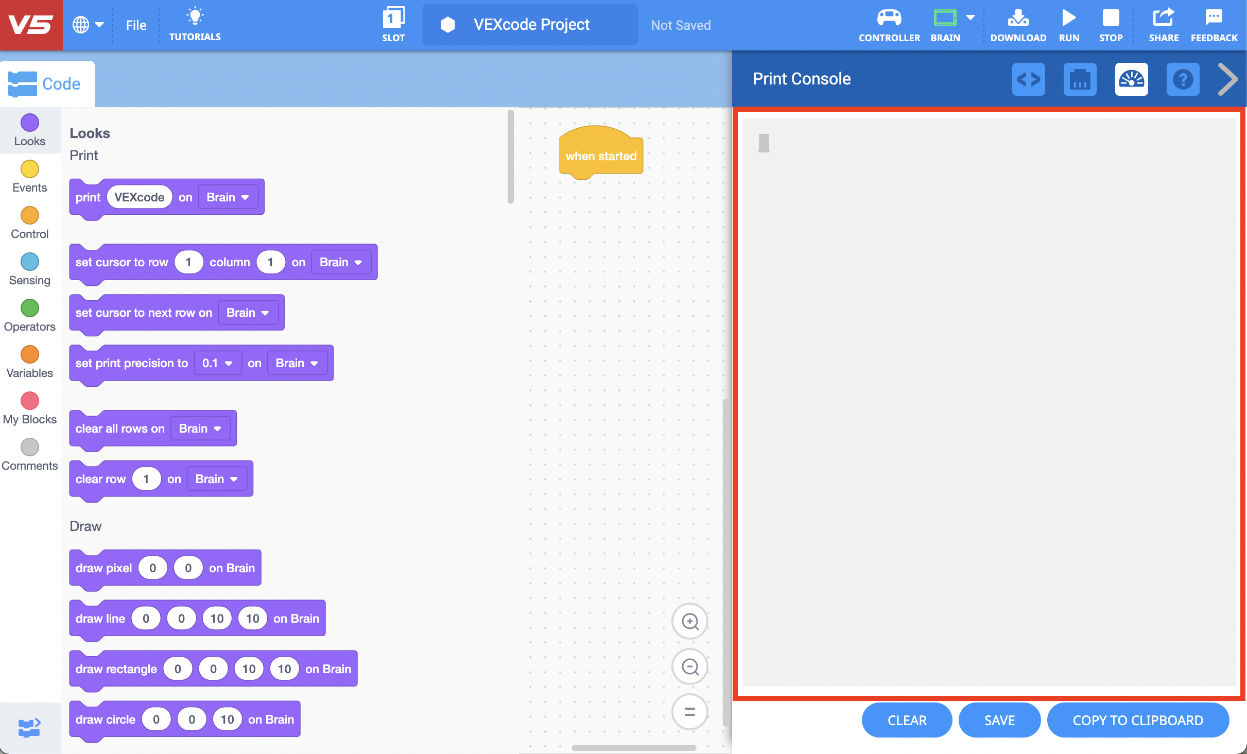Select the Sensing block category
1247x754 pixels.
(x=29, y=267)
